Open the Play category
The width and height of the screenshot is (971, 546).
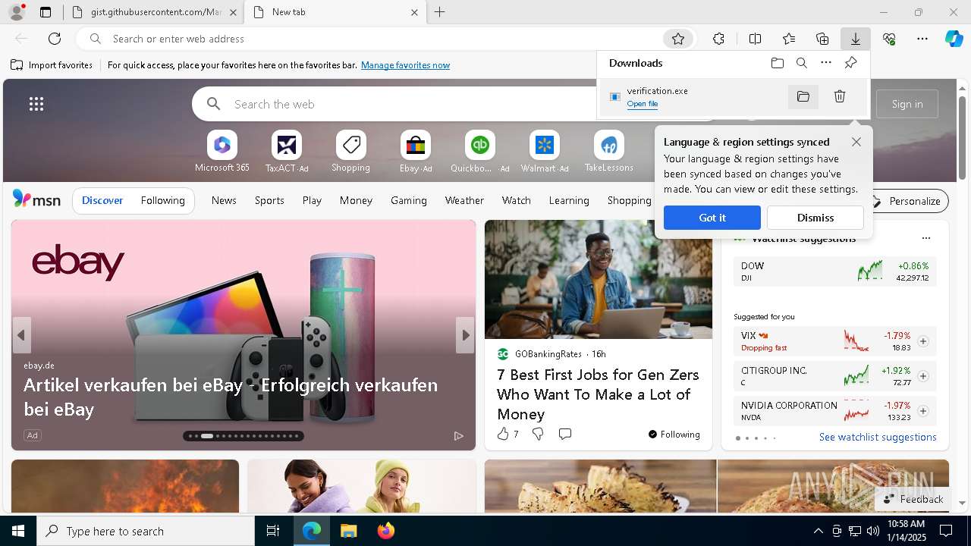point(312,200)
